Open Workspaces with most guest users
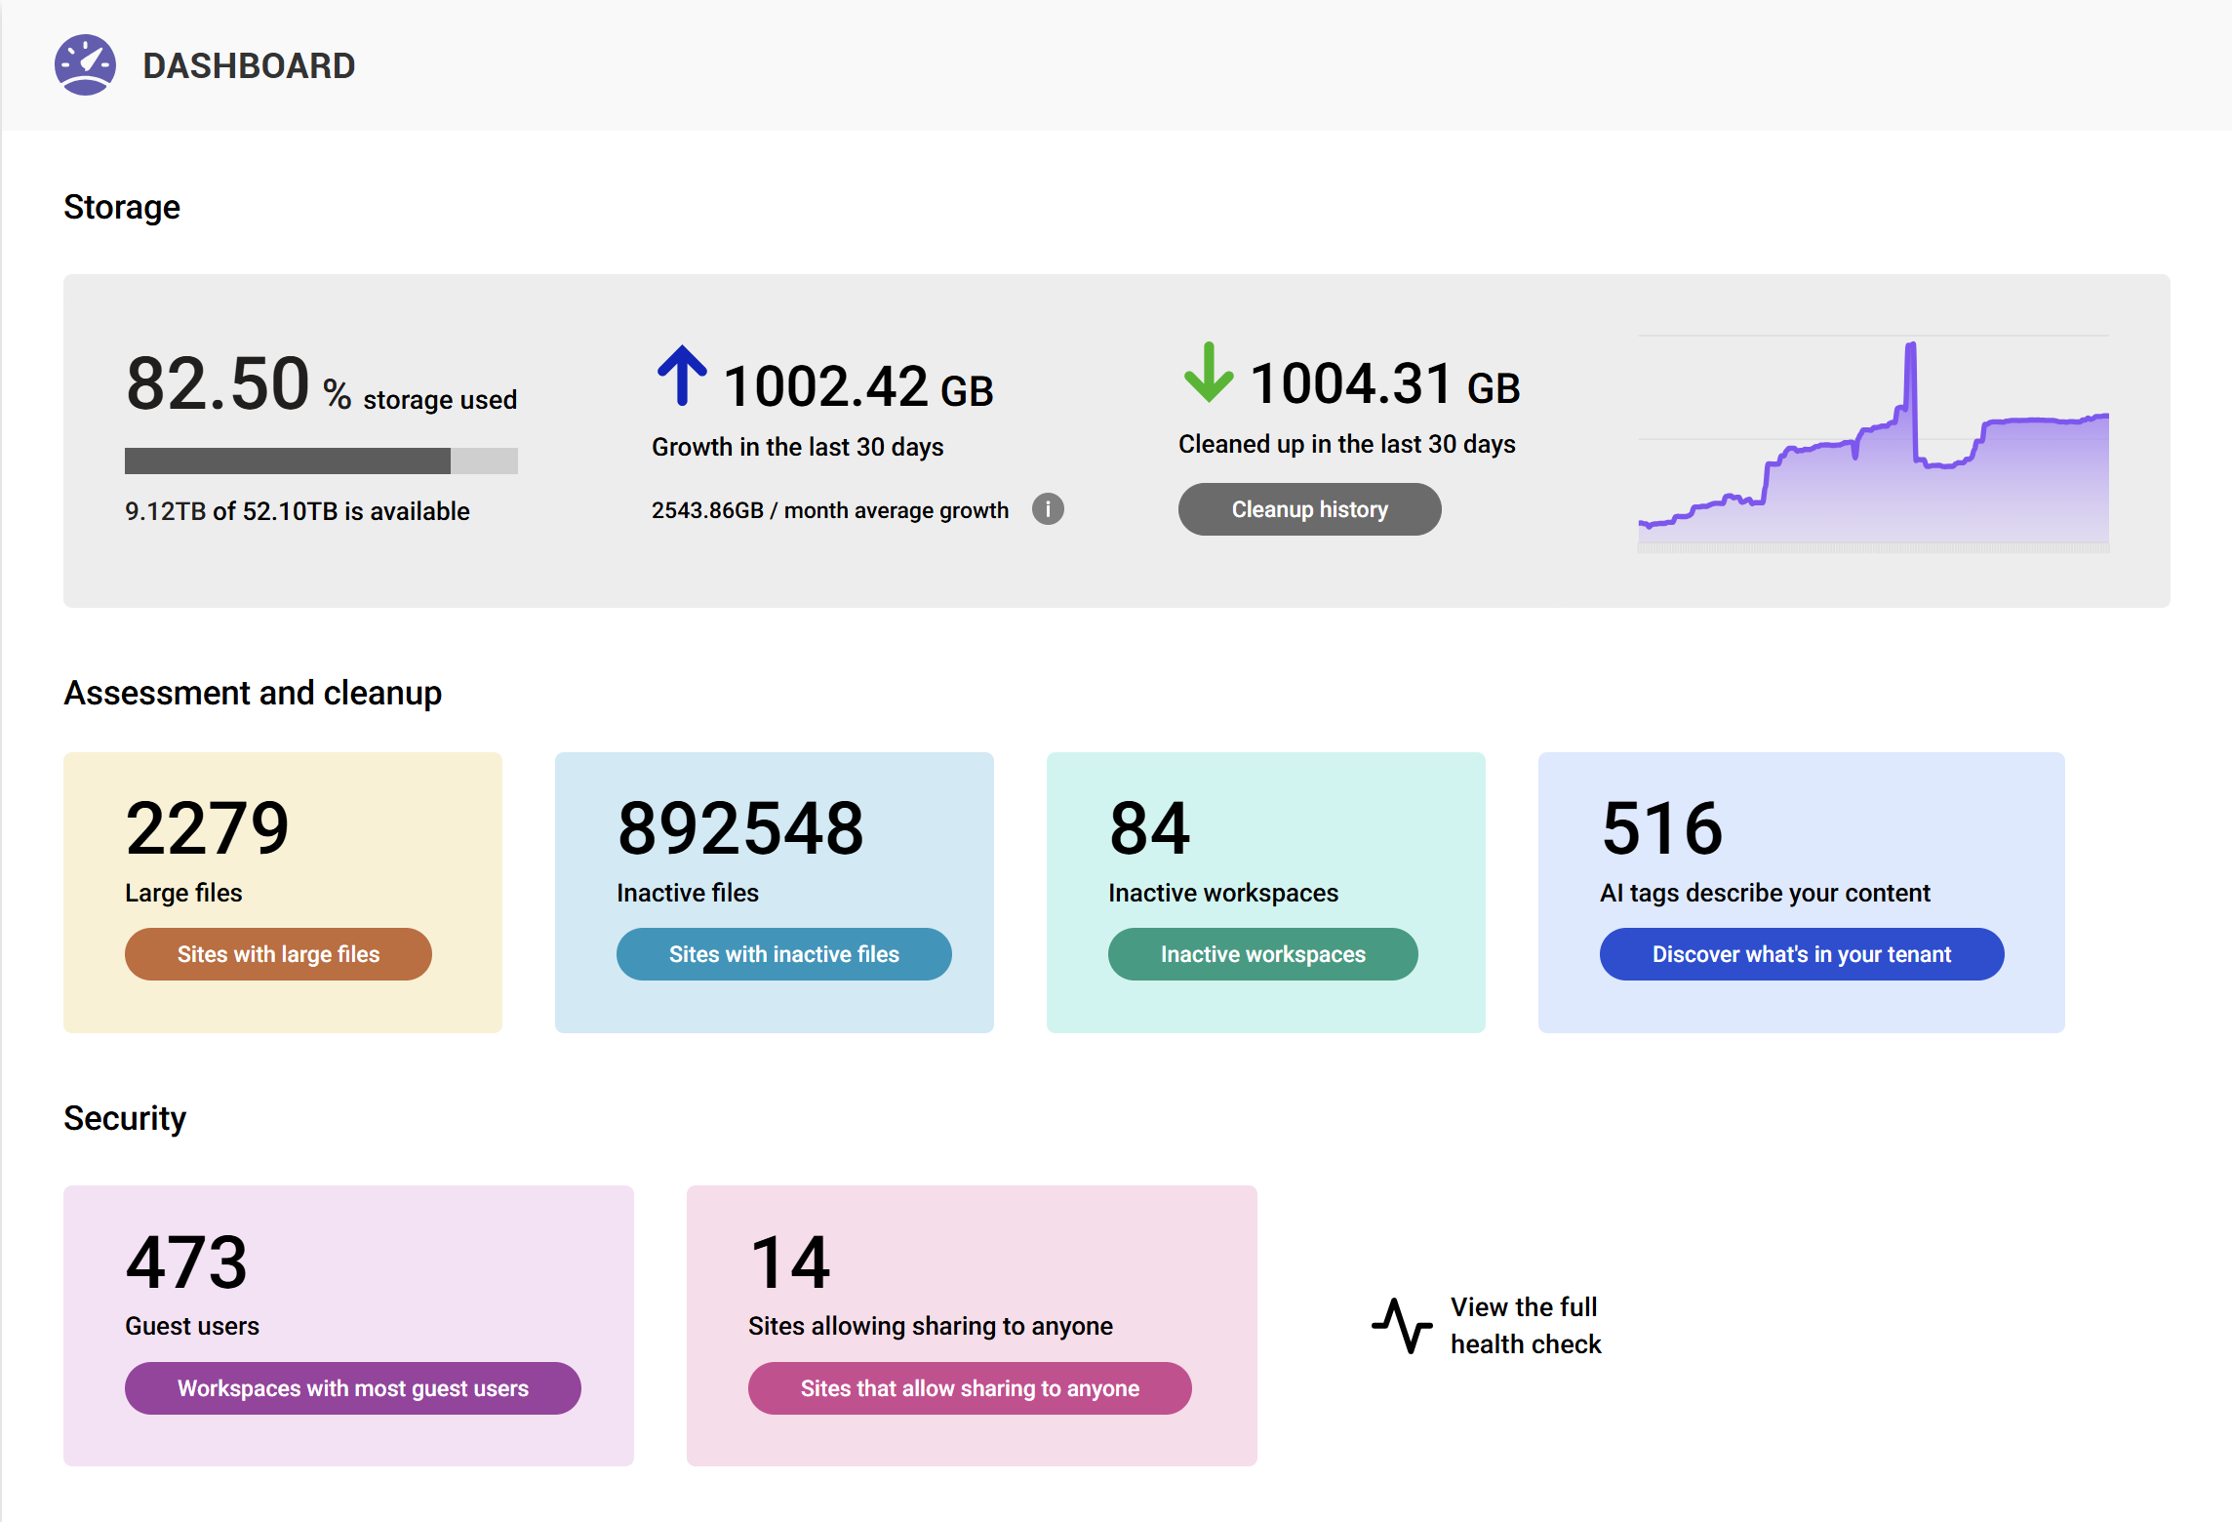The height and width of the screenshot is (1522, 2232). [352, 1388]
